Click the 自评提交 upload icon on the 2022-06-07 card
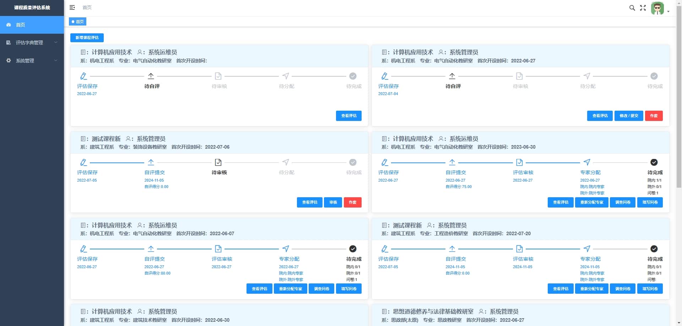The height and width of the screenshot is (326, 682). click(x=151, y=249)
